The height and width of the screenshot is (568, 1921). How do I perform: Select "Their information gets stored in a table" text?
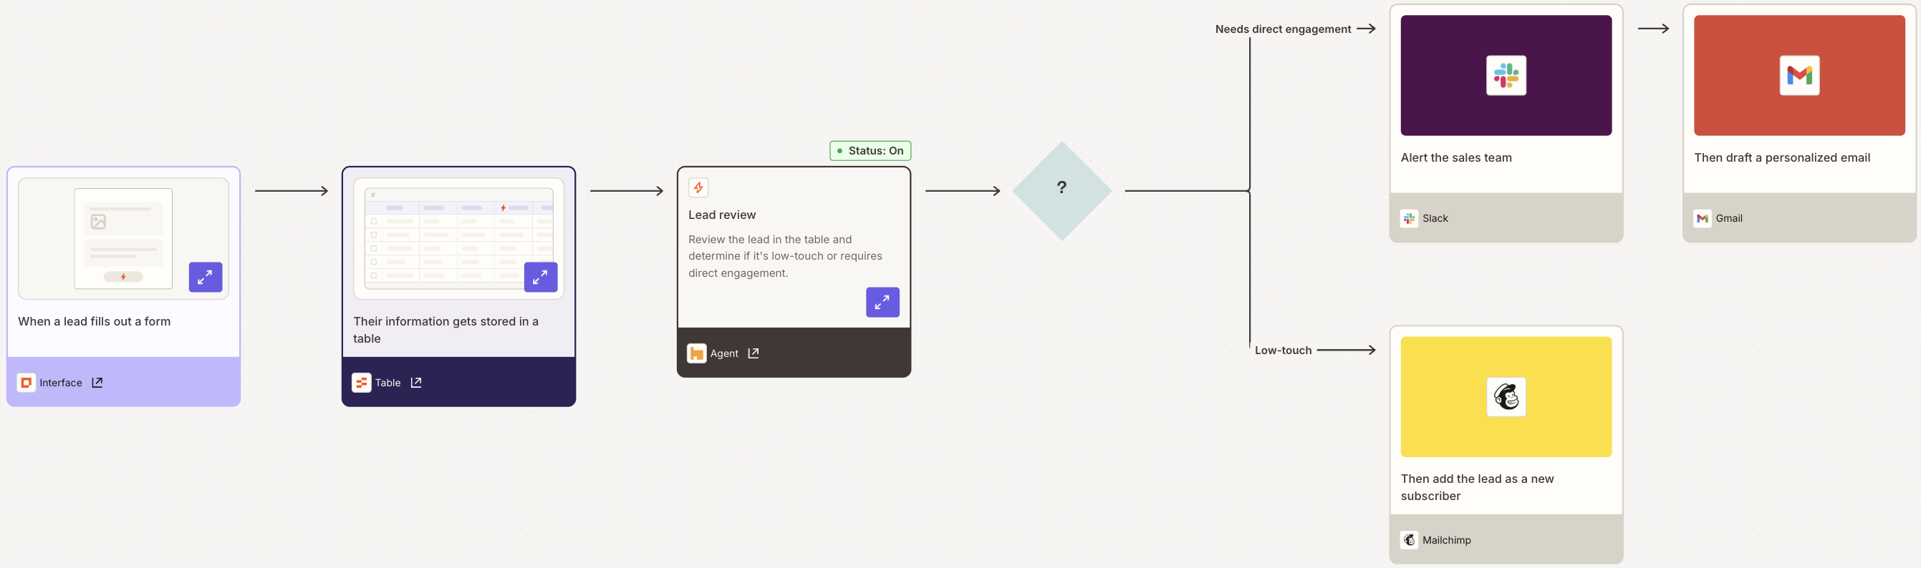pos(446,330)
